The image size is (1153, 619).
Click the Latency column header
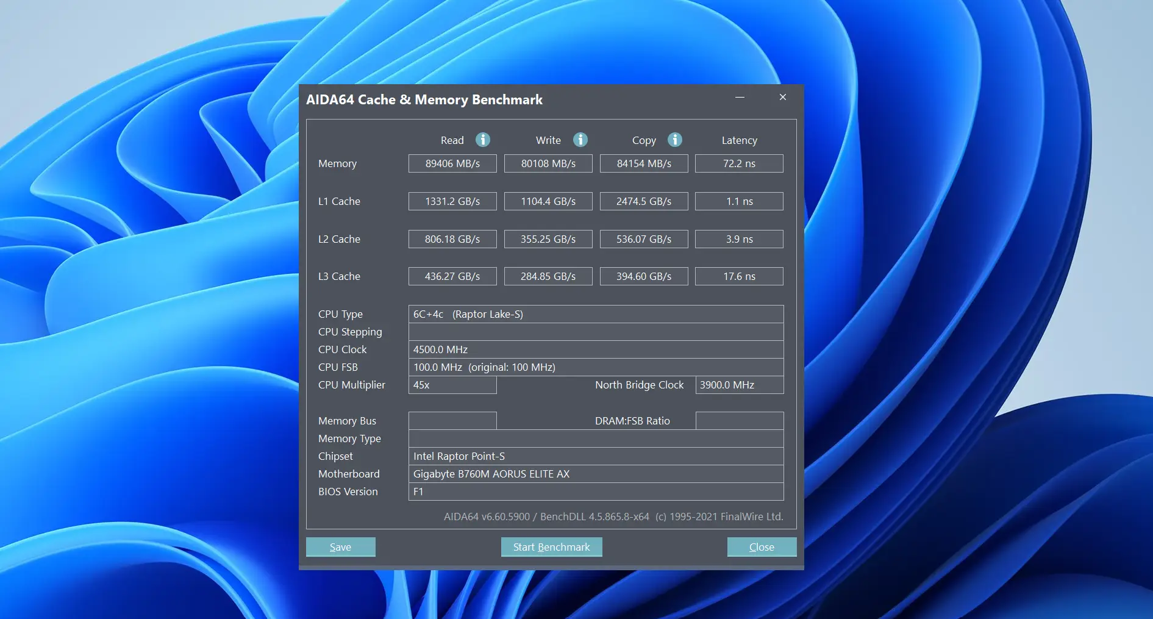coord(739,140)
